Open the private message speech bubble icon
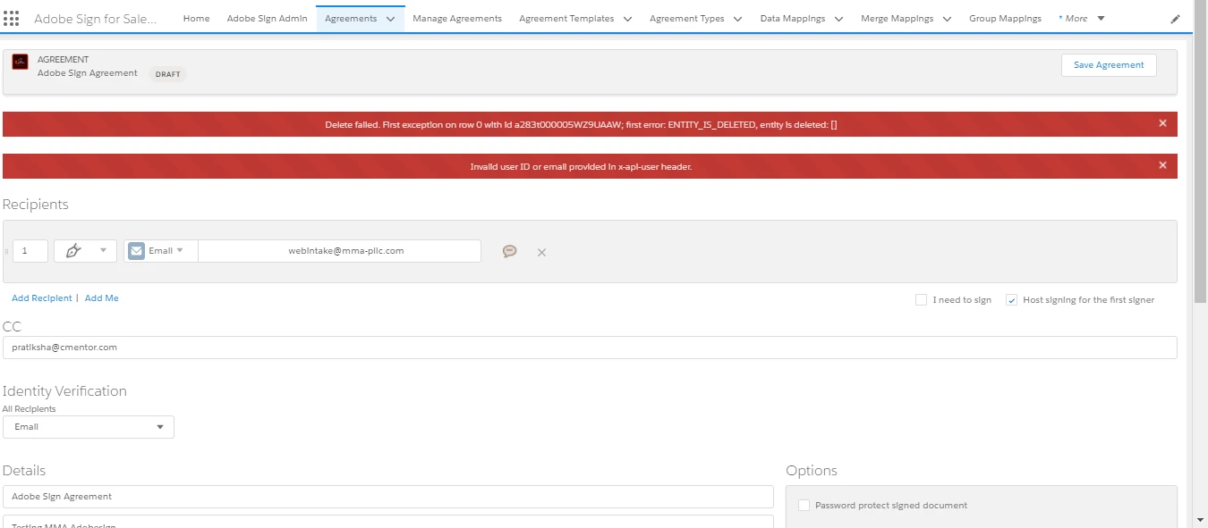Screen dimensions: 1208x528 coord(510,252)
